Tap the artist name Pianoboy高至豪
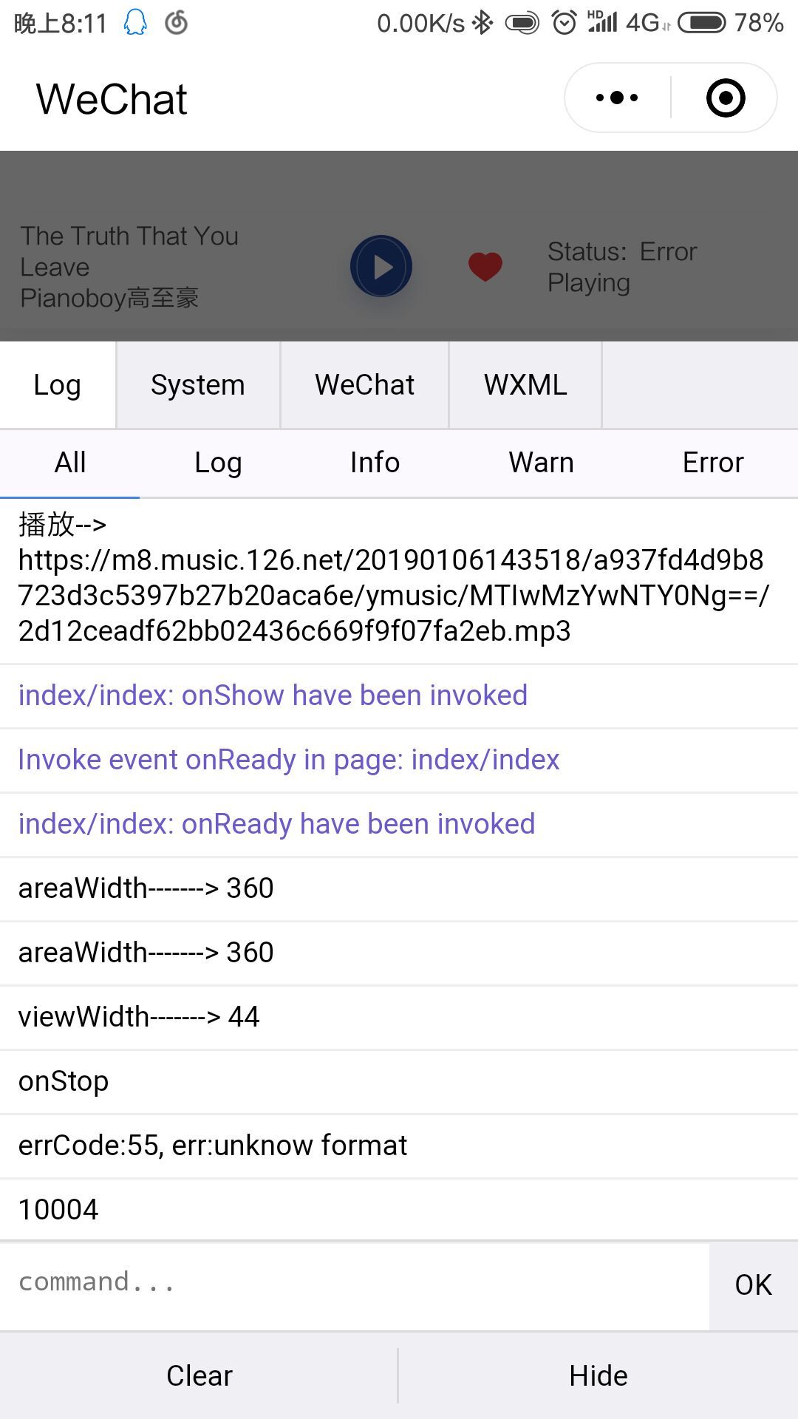 [109, 298]
